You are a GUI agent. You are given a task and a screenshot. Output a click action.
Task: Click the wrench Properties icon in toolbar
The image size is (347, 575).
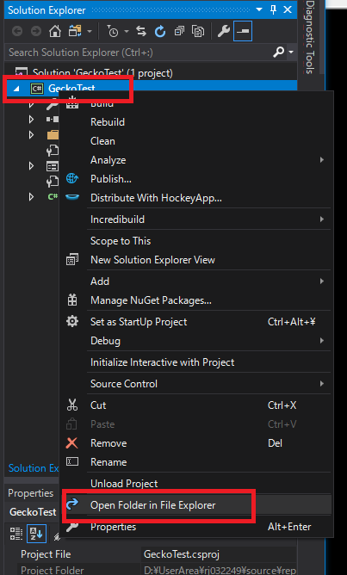pyautogui.click(x=223, y=32)
